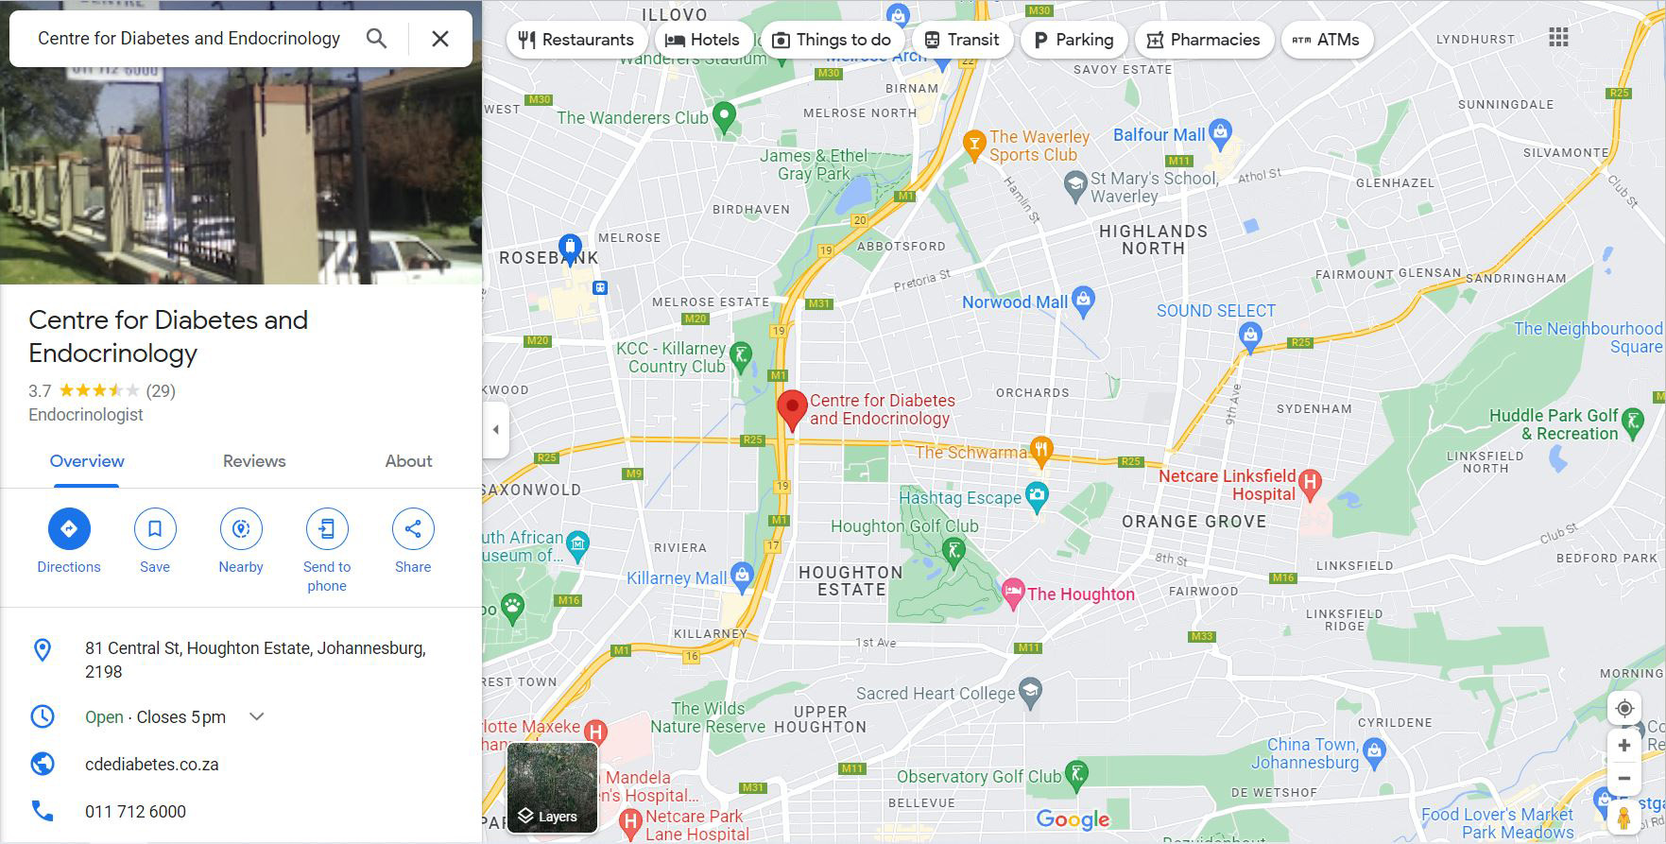Open the Google apps grid
Viewport: 1666px width, 844px height.
tap(1559, 38)
